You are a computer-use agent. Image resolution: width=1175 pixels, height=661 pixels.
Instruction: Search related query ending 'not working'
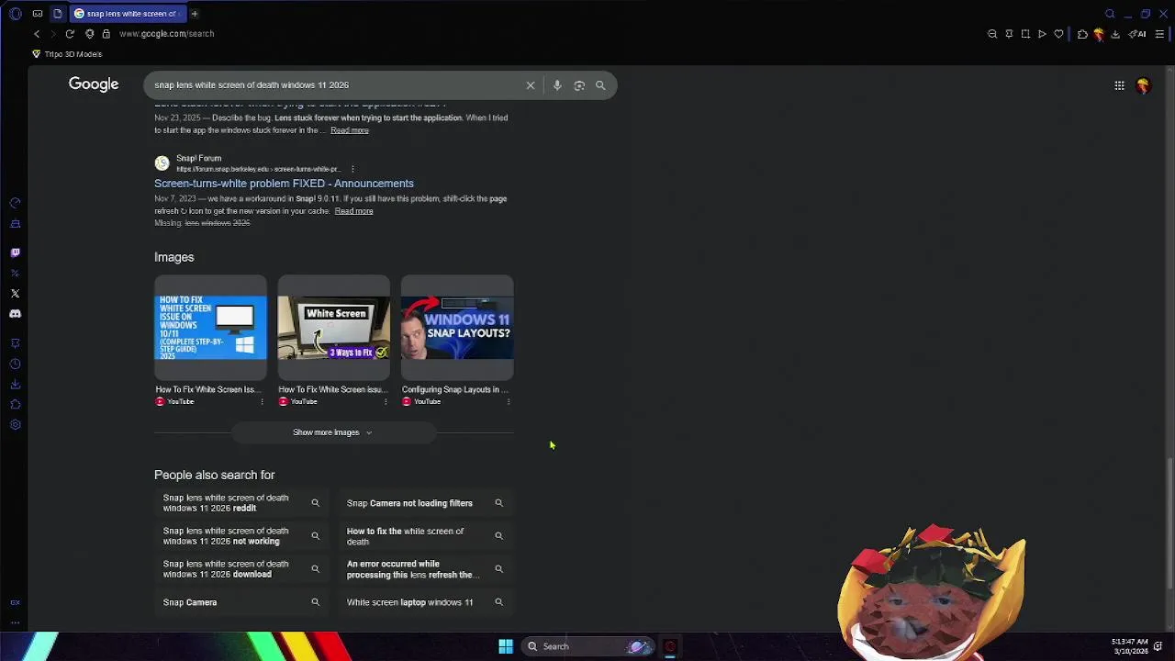(x=242, y=536)
